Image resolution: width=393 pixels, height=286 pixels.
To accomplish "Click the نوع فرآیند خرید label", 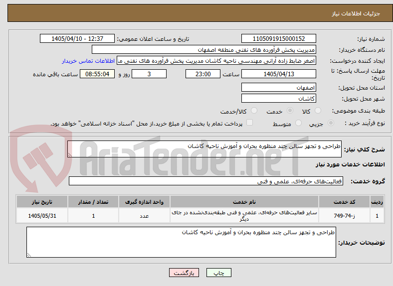I will [x=365, y=123].
